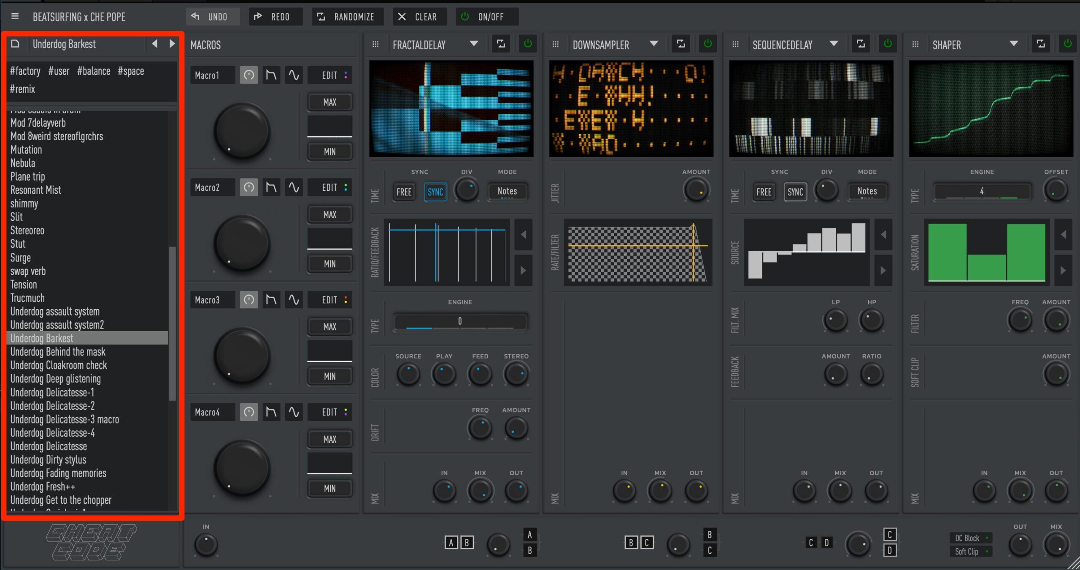This screenshot has width=1080, height=570.
Task: Select Macro2 envelope mode icon
Action: [271, 187]
